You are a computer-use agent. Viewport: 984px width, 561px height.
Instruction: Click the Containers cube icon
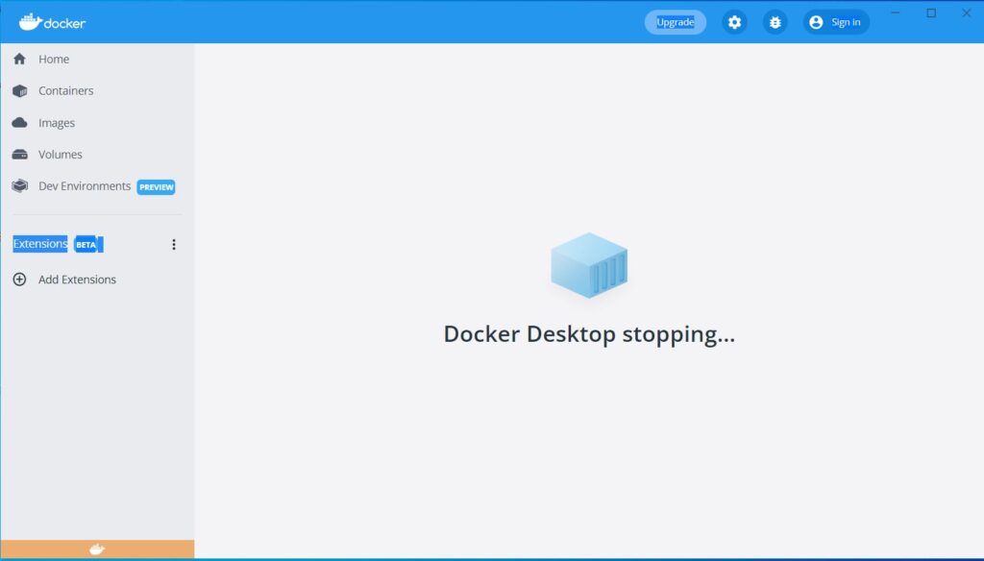pyautogui.click(x=19, y=91)
